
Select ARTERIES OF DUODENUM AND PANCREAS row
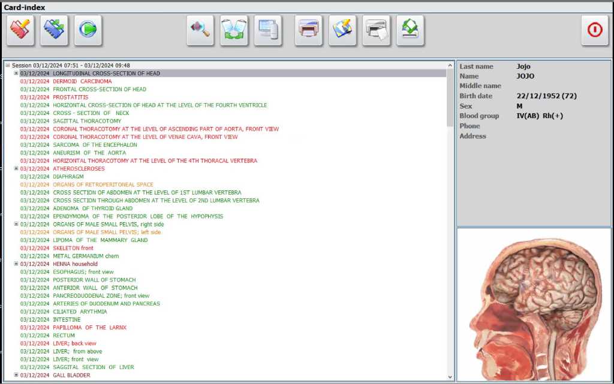tap(90, 304)
